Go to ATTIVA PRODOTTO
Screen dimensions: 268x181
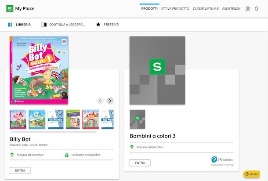(x=175, y=9)
